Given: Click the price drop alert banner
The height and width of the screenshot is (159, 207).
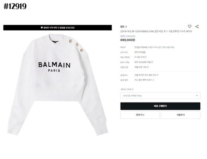Looking at the screenshot, I should coord(57,28).
